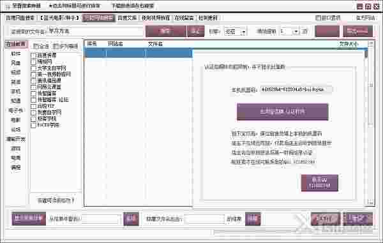Click the small pink button beside the search button

click(196, 31)
